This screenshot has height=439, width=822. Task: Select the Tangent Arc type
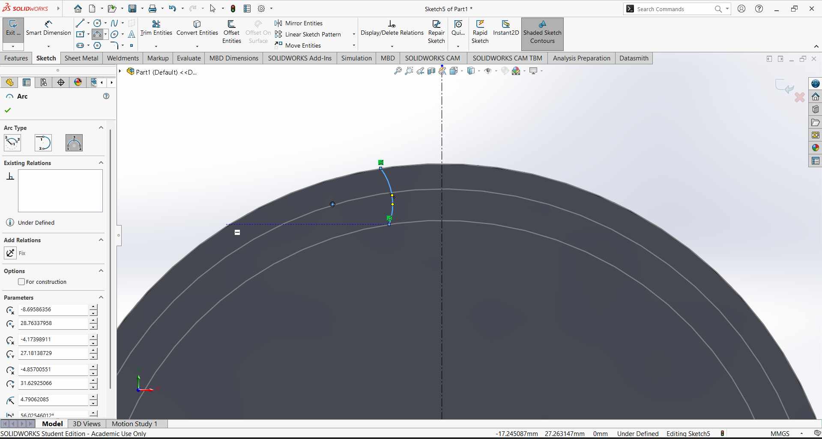[x=43, y=143]
